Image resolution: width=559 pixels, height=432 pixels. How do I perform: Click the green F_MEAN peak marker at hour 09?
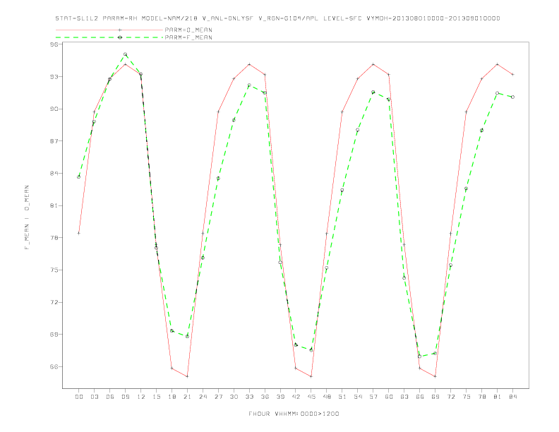point(125,54)
